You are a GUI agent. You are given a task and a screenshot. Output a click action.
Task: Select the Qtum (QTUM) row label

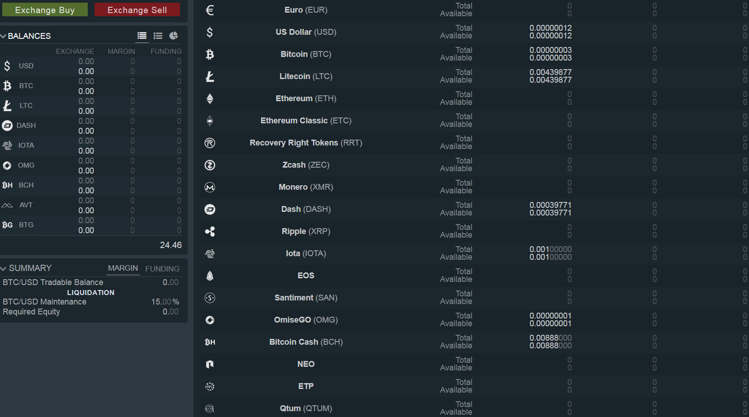coord(306,408)
